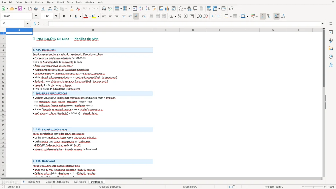Toggle Bold formatting
Screen dimensions: 336x189
[64, 16]
